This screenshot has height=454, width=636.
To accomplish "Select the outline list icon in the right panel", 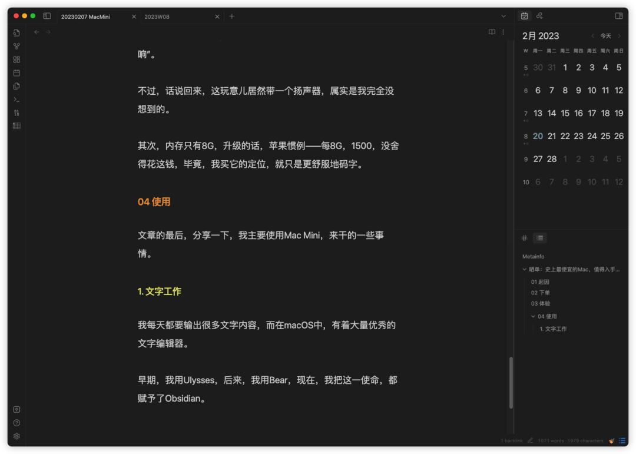I will point(539,238).
